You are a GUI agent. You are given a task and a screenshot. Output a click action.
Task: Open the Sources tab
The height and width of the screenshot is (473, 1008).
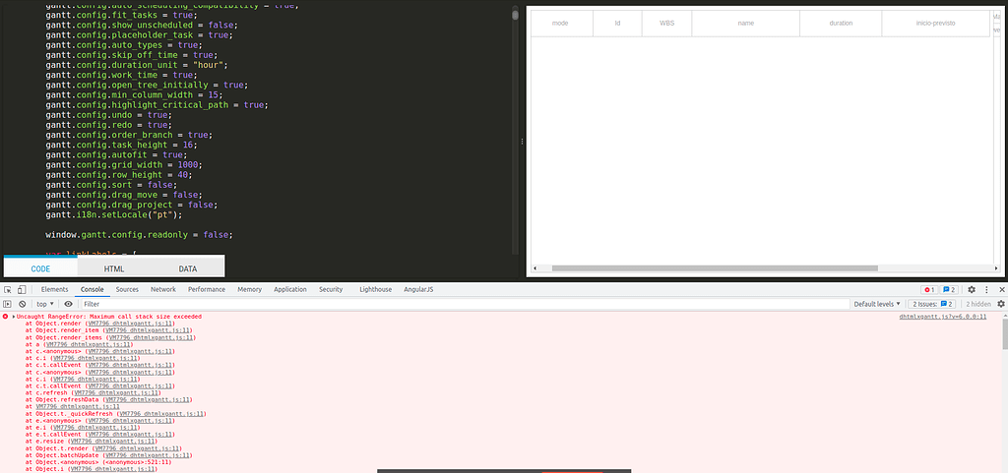click(x=127, y=289)
